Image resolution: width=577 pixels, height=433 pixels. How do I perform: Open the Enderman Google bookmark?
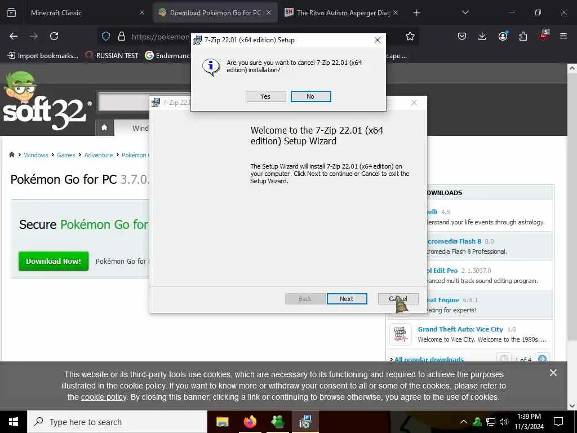tap(167, 56)
